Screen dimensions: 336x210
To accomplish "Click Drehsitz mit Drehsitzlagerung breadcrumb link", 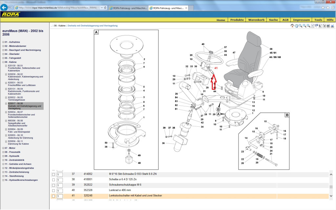I will pos(93,26).
